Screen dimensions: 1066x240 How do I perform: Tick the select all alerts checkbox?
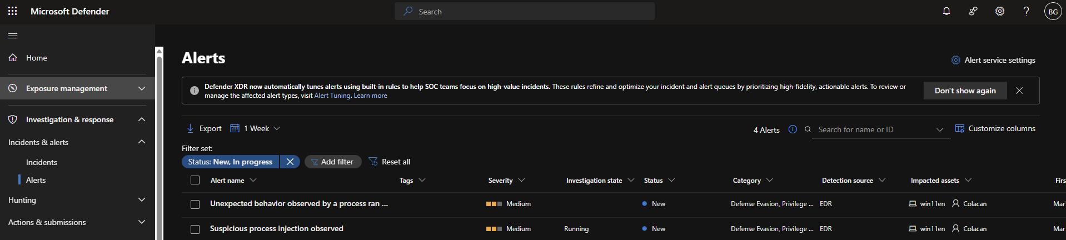(x=195, y=180)
